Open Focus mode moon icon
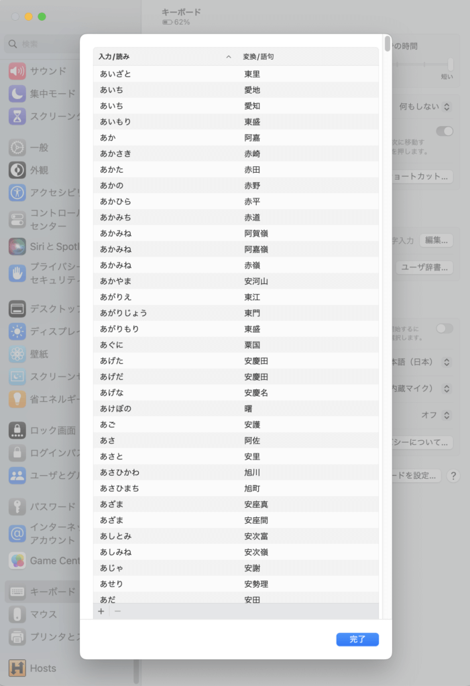The image size is (470, 686). 17,94
